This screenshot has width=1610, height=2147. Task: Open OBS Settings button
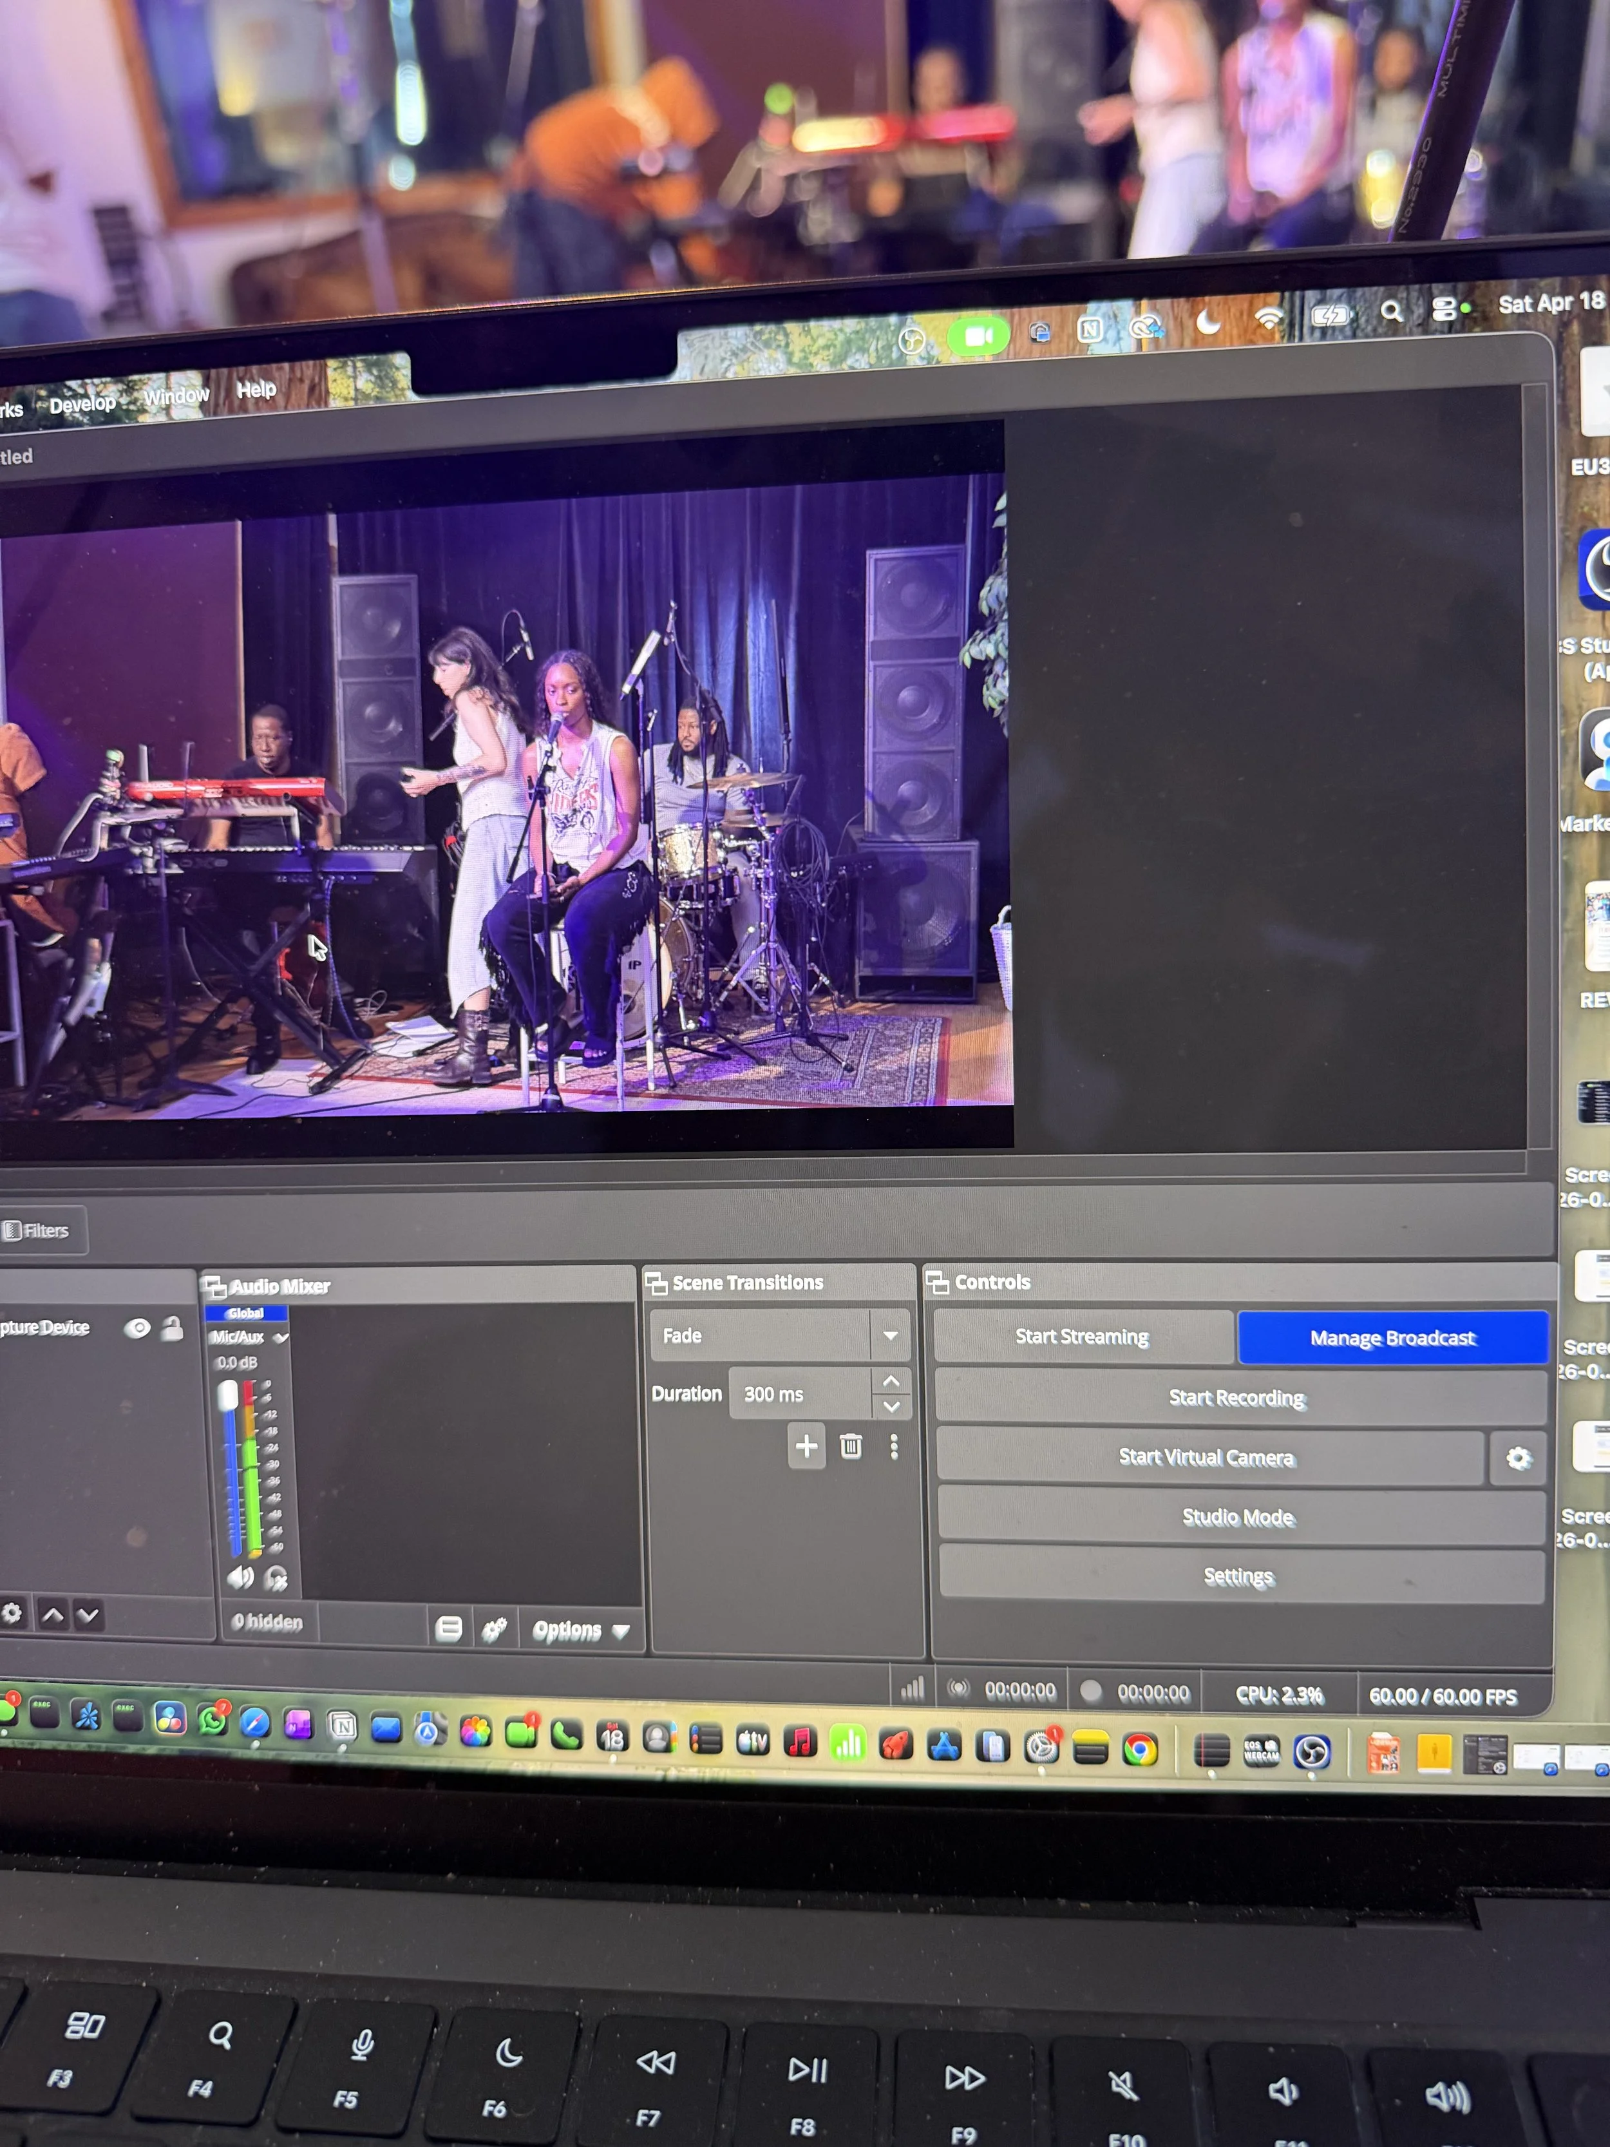(1240, 1576)
